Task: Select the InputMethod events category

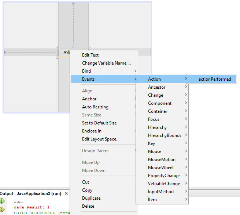Action: 162,192
